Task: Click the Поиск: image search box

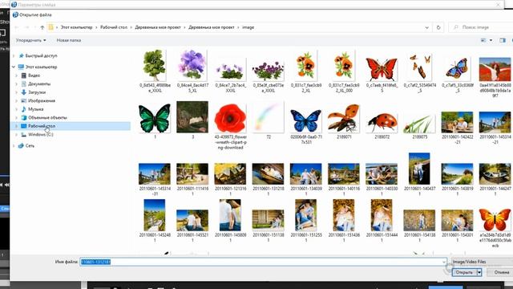Action: click(x=481, y=27)
